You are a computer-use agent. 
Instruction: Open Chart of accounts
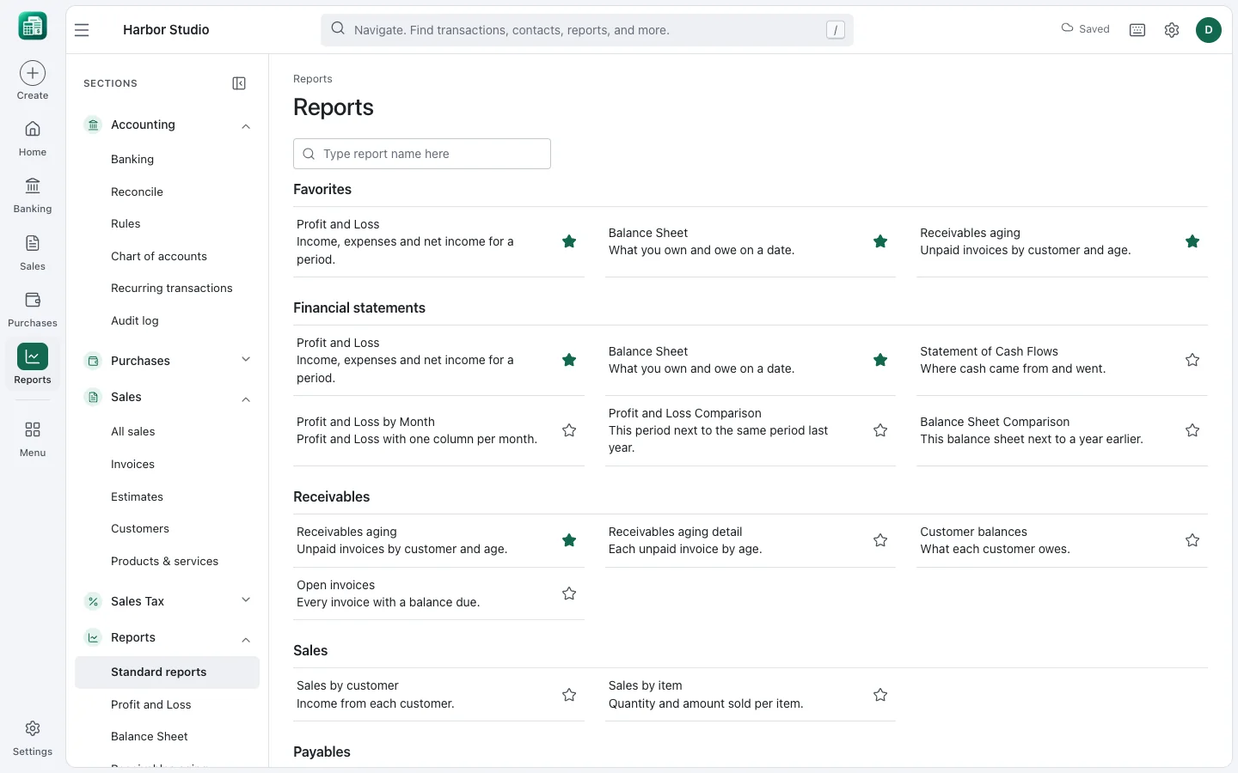(x=159, y=256)
